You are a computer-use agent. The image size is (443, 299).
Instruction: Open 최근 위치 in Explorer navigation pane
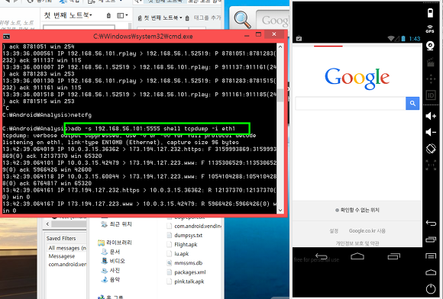[x=116, y=224]
